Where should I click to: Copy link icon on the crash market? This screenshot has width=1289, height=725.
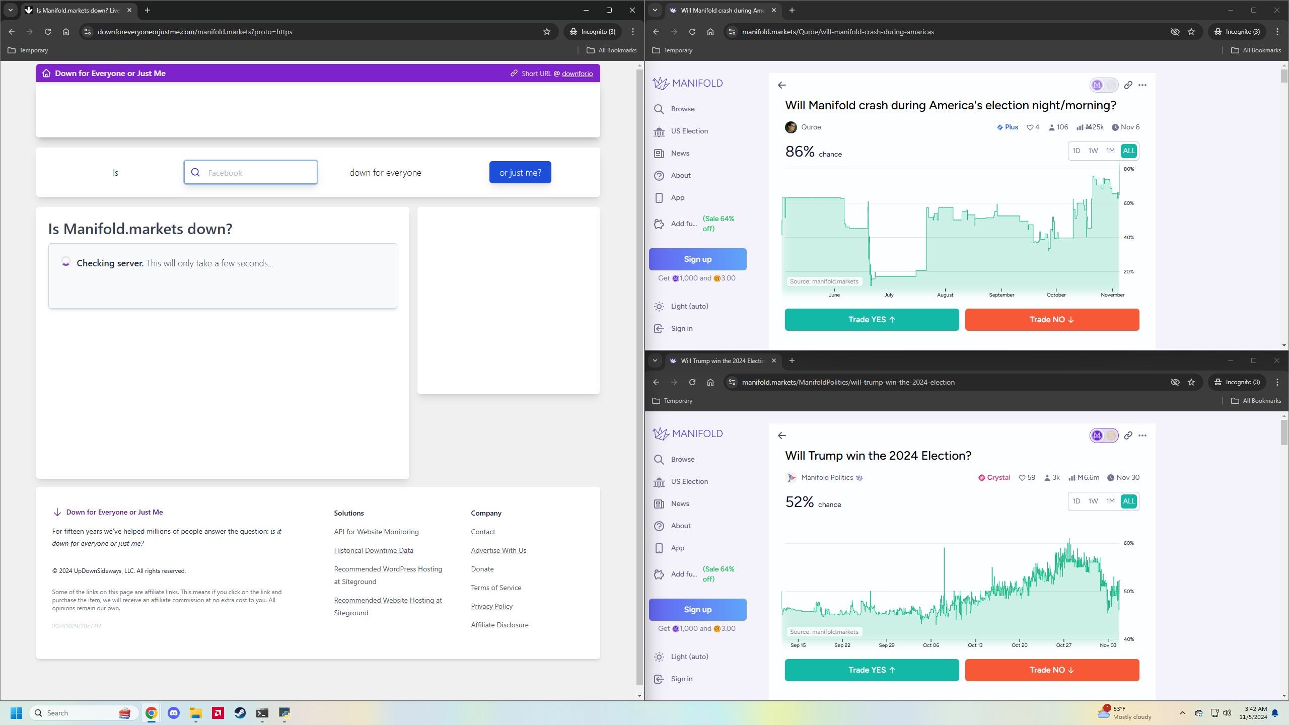pyautogui.click(x=1128, y=85)
